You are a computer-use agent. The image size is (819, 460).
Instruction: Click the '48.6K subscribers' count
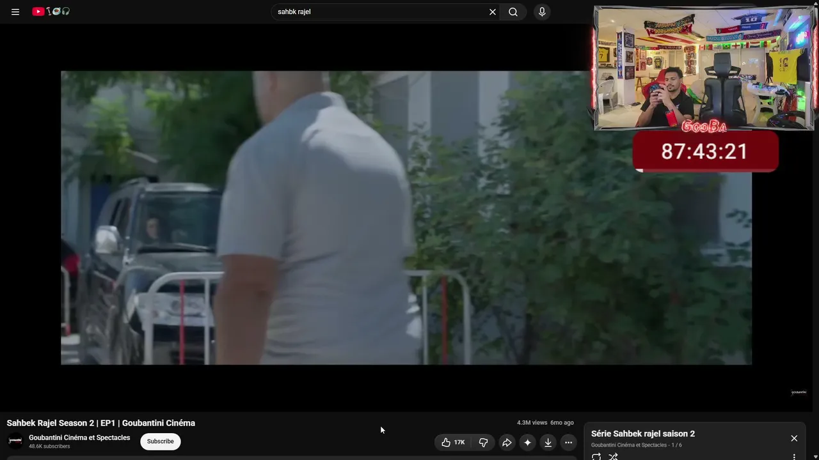click(x=49, y=447)
